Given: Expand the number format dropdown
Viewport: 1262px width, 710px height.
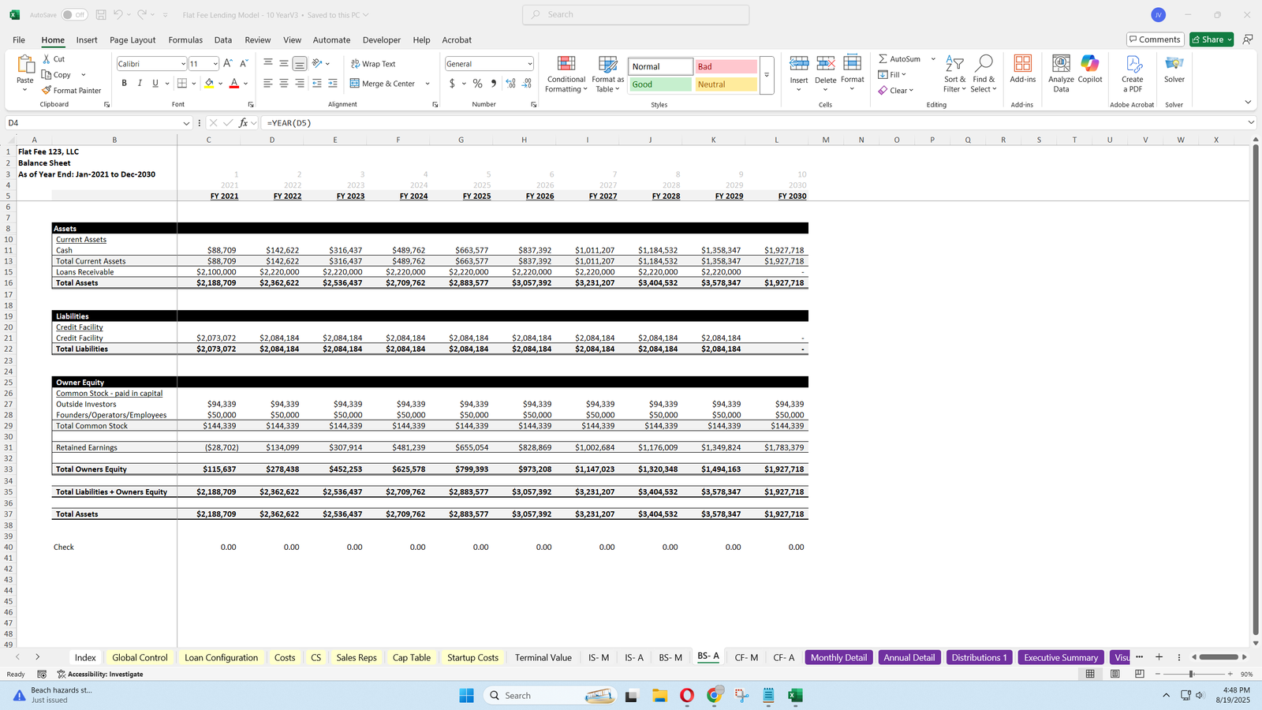Looking at the screenshot, I should coord(529,64).
